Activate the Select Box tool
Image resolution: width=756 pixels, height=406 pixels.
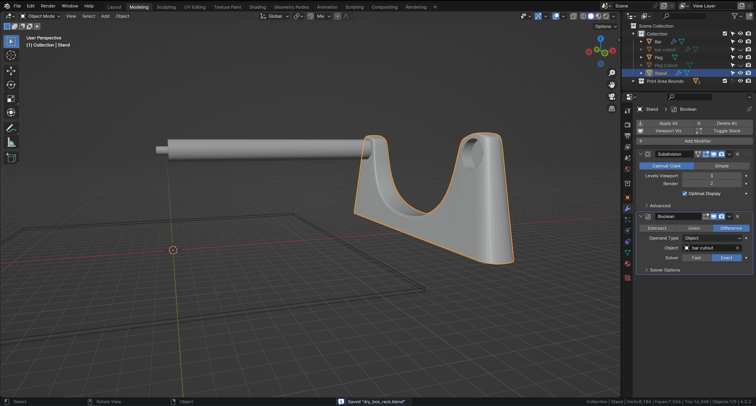coord(11,41)
